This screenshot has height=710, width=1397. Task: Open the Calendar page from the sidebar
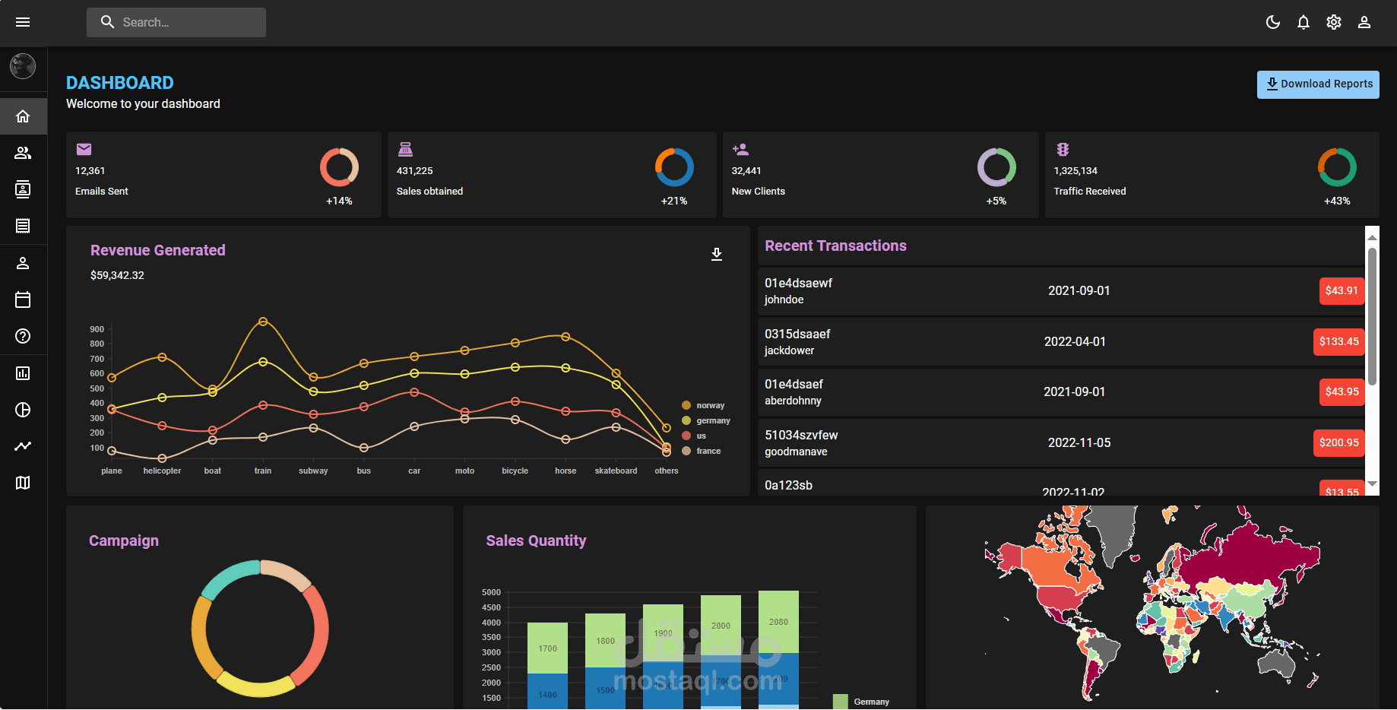pyautogui.click(x=23, y=299)
